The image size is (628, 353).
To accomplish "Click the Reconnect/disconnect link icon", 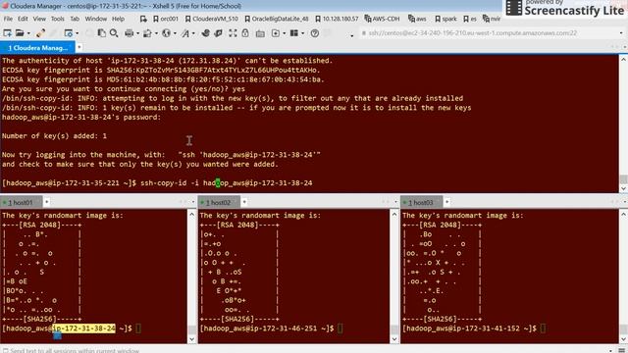I will 40,33.
